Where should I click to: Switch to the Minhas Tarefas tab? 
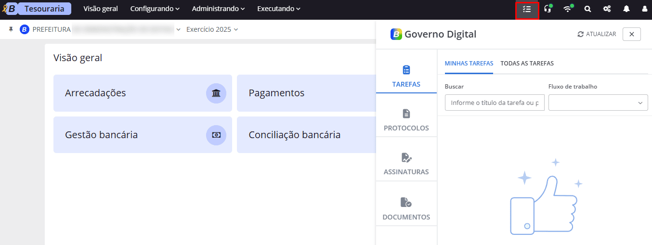tap(469, 63)
